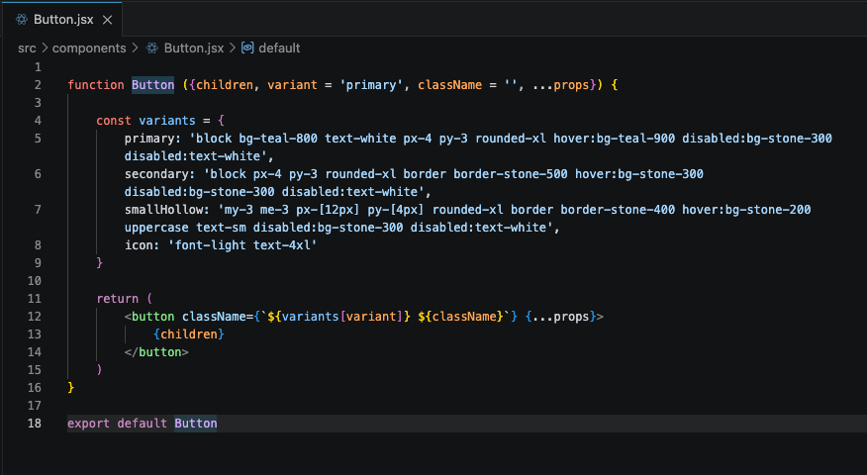This screenshot has width=867, height=475.
Task: Click 'className' parameter on line 2
Action: click(x=449, y=85)
